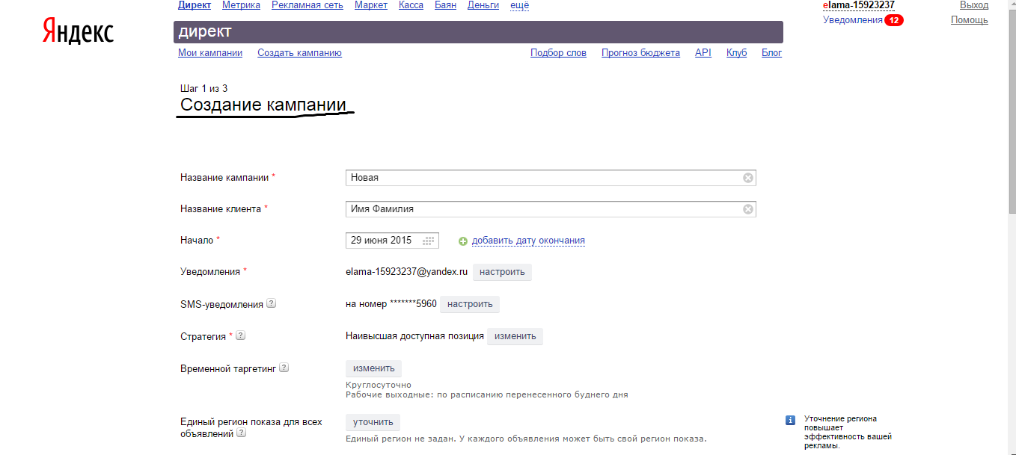Expand the ещё services menu
Image resolution: width=1016 pixels, height=455 pixels.
(519, 5)
